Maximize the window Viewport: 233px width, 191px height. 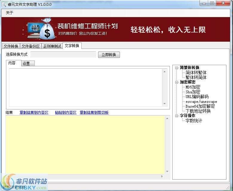pyautogui.click(x=212, y=3)
